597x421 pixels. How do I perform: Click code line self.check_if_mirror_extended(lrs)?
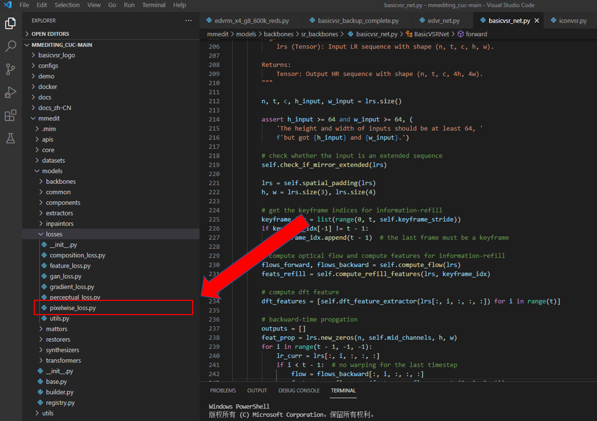tap(324, 165)
